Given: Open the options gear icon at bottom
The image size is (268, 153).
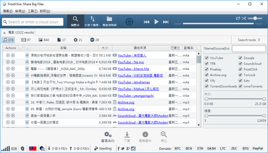Looking at the screenshot, I should (108, 135).
